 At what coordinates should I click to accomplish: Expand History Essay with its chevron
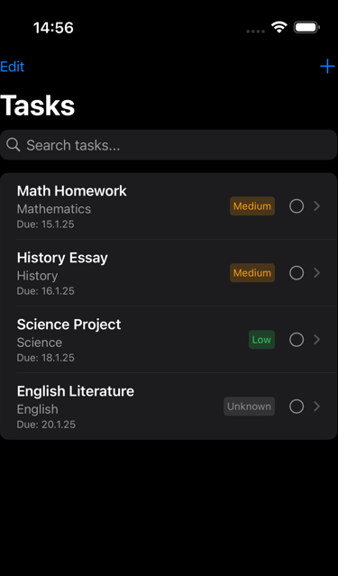pos(317,273)
